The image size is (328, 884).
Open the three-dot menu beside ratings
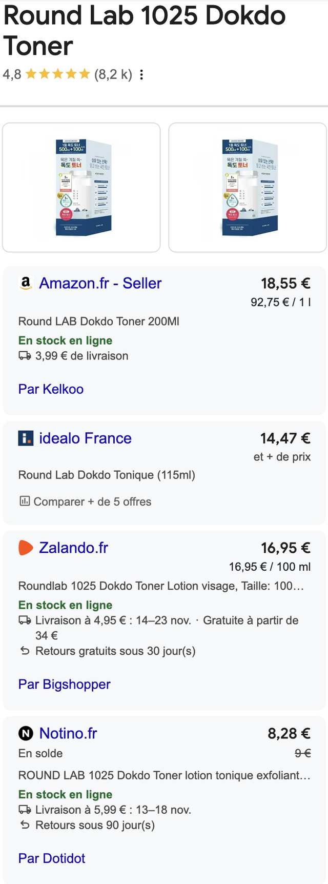141,75
